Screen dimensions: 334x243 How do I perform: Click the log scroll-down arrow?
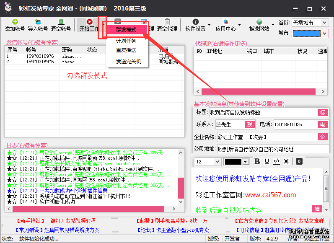tap(181, 202)
